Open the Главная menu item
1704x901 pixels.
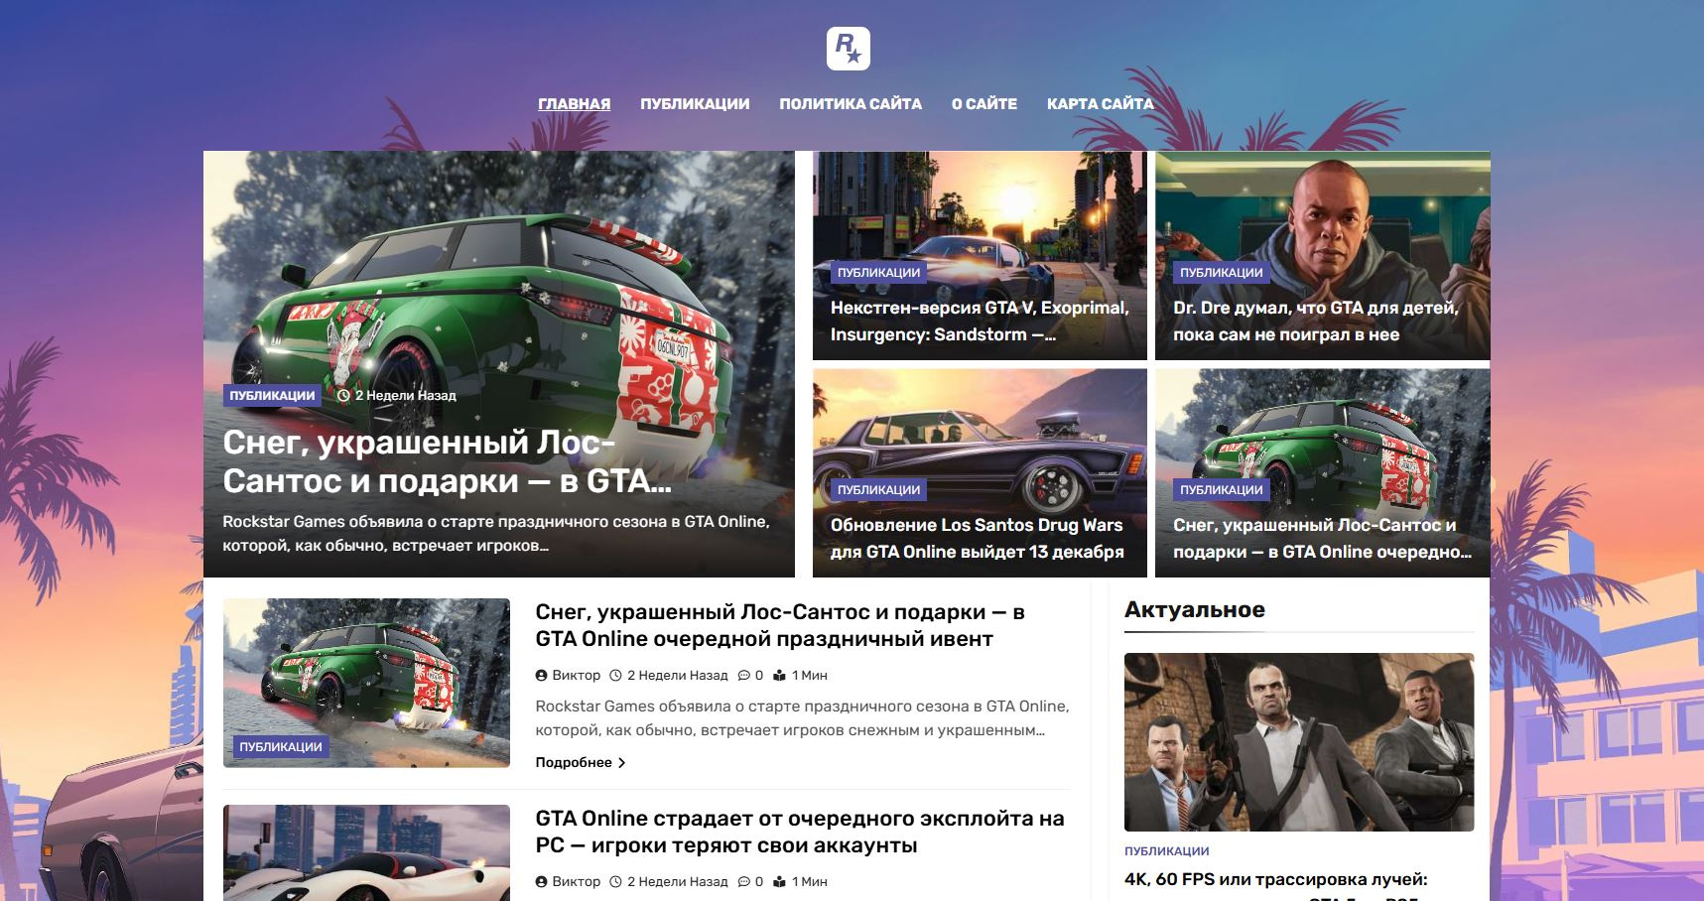[x=575, y=104]
